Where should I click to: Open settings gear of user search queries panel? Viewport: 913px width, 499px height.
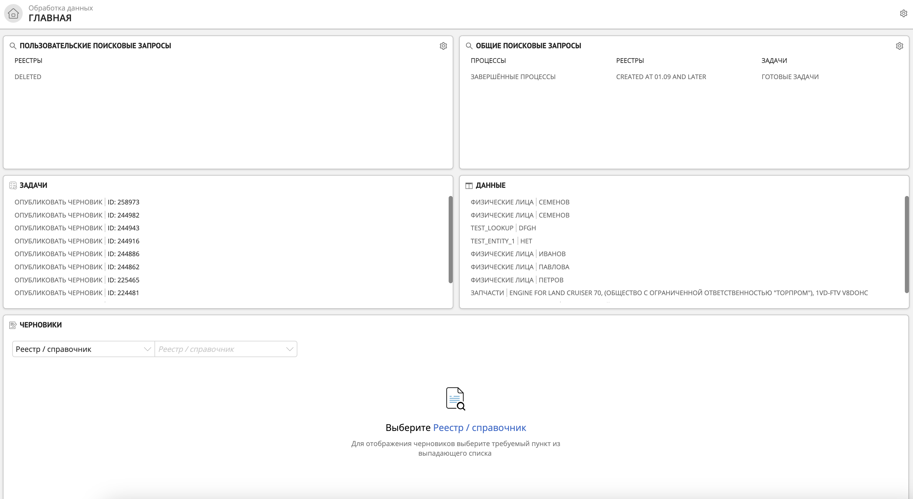pyautogui.click(x=443, y=46)
